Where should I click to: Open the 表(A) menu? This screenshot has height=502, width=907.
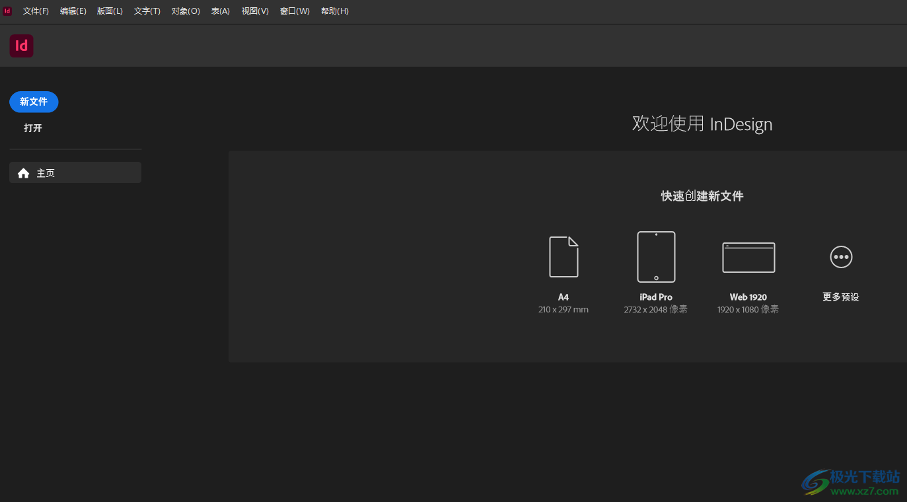coord(221,11)
